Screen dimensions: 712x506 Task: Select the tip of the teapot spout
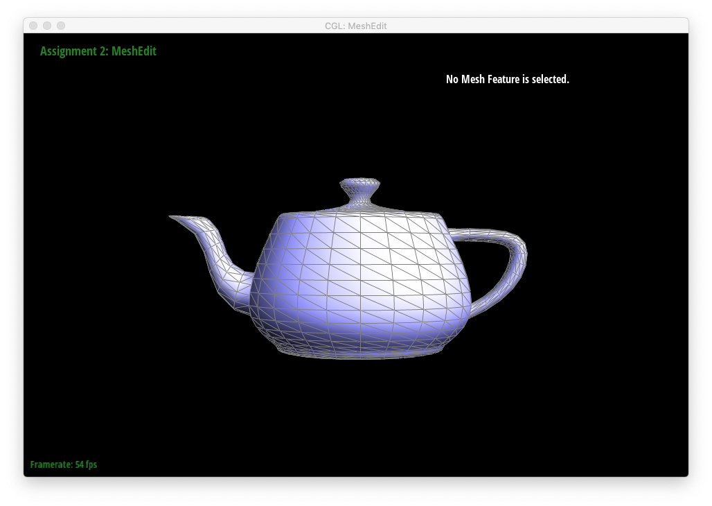(174, 218)
